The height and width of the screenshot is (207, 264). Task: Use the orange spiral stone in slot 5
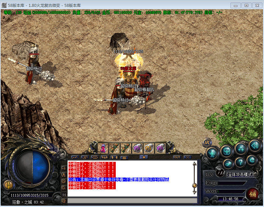(149, 148)
